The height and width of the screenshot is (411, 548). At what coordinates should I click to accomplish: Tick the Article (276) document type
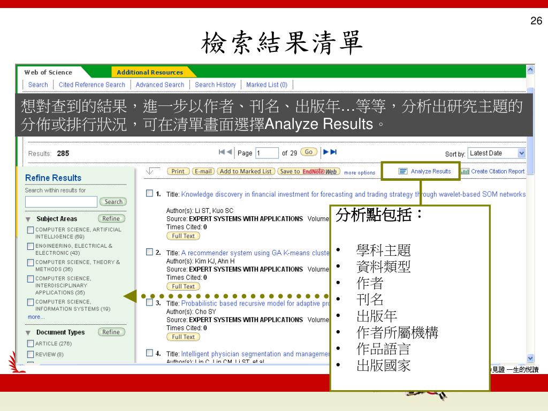(x=31, y=344)
